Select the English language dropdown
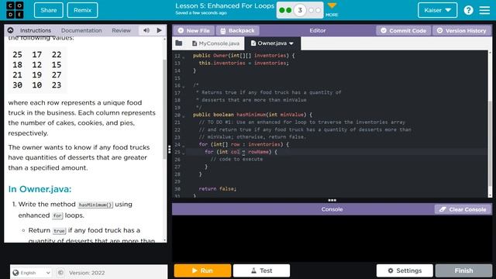 pos(31,272)
